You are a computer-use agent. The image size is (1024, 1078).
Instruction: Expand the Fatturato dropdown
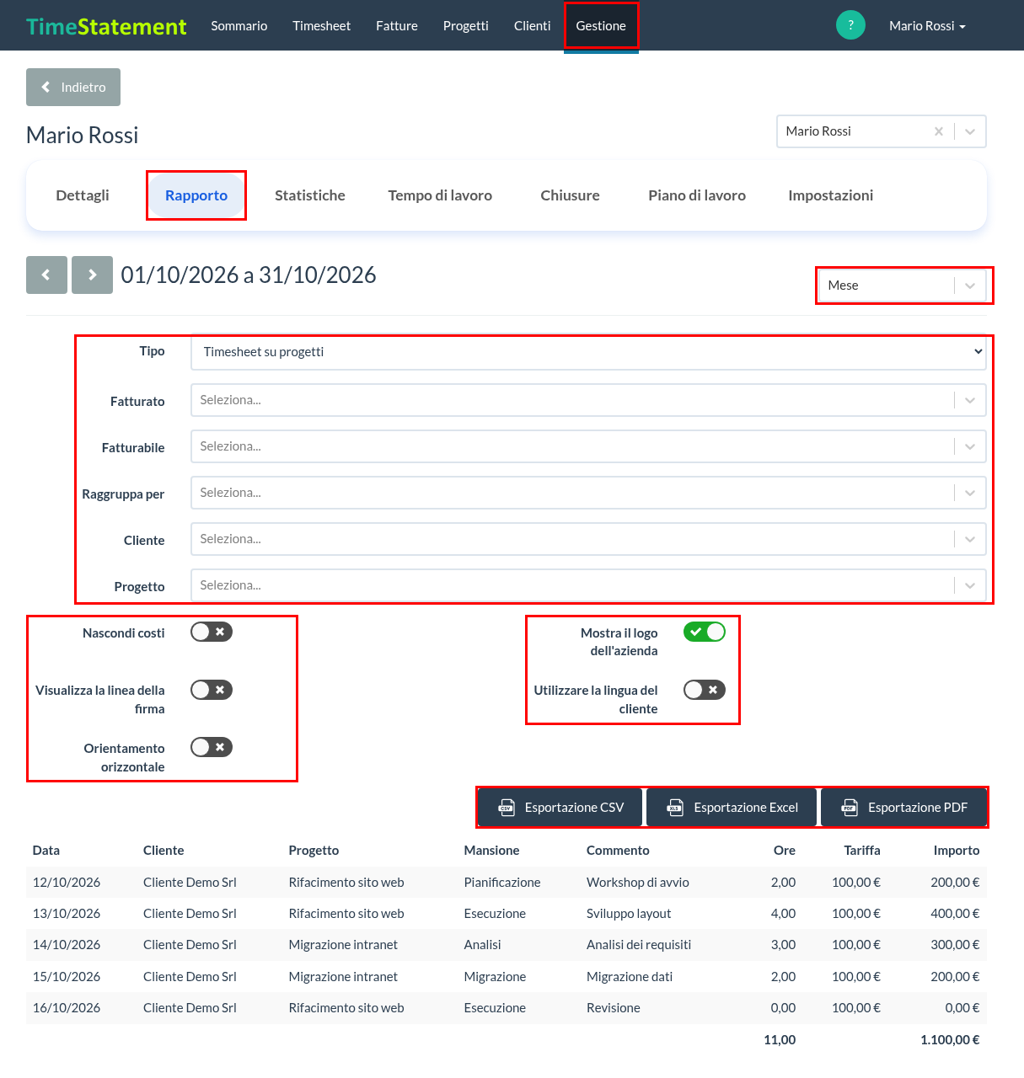click(x=589, y=400)
